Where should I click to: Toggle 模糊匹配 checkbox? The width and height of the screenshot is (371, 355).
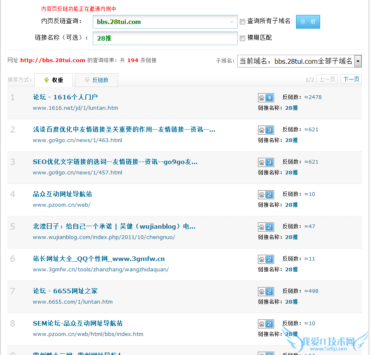tap(242, 38)
